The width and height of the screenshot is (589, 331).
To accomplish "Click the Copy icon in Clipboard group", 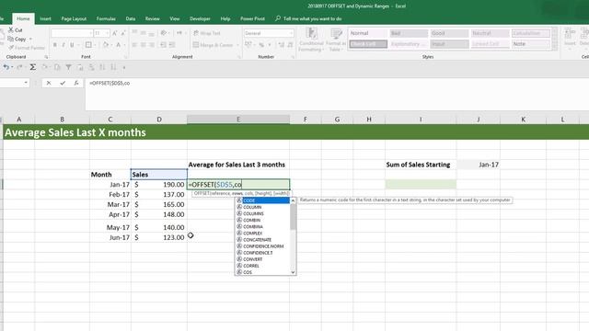I will (10, 39).
